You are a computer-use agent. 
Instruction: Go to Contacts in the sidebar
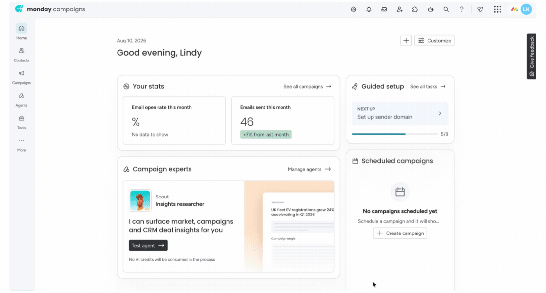[21, 54]
